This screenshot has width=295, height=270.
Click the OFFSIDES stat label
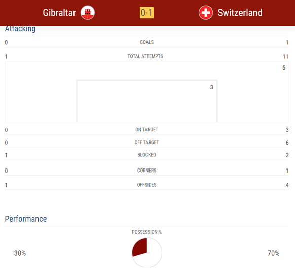(x=147, y=185)
